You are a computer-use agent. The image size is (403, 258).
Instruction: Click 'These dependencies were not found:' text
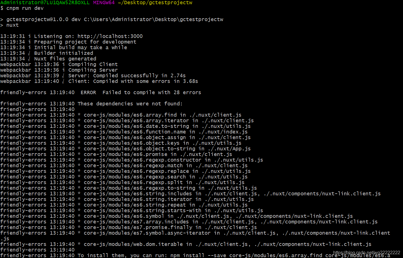[x=130, y=104]
